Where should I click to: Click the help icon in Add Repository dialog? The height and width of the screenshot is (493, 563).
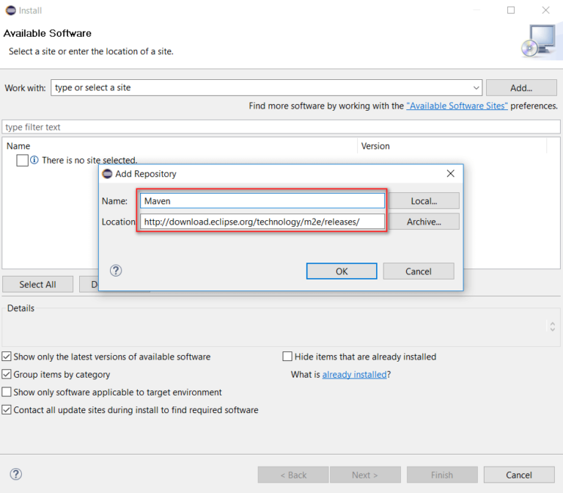pyautogui.click(x=116, y=271)
